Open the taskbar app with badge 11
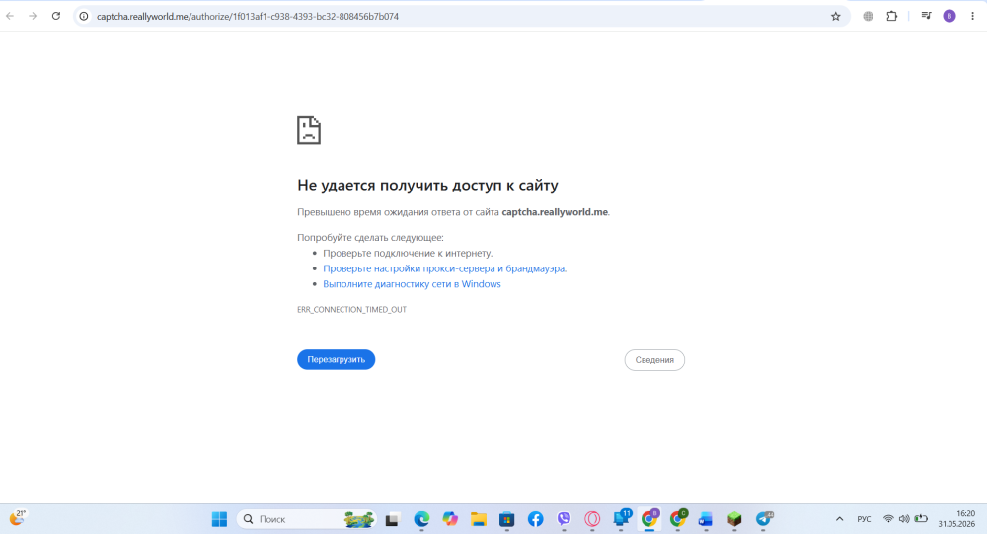Viewport: 987px width, 534px height. (x=622, y=518)
